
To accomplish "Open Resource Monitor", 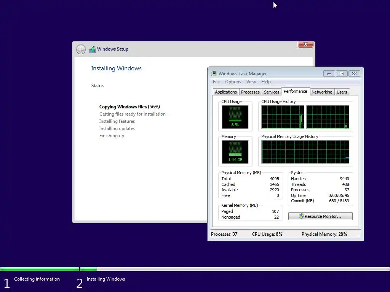I will click(320, 216).
